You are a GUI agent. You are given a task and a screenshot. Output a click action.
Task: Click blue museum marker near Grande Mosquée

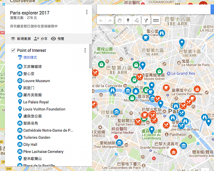click(183, 146)
